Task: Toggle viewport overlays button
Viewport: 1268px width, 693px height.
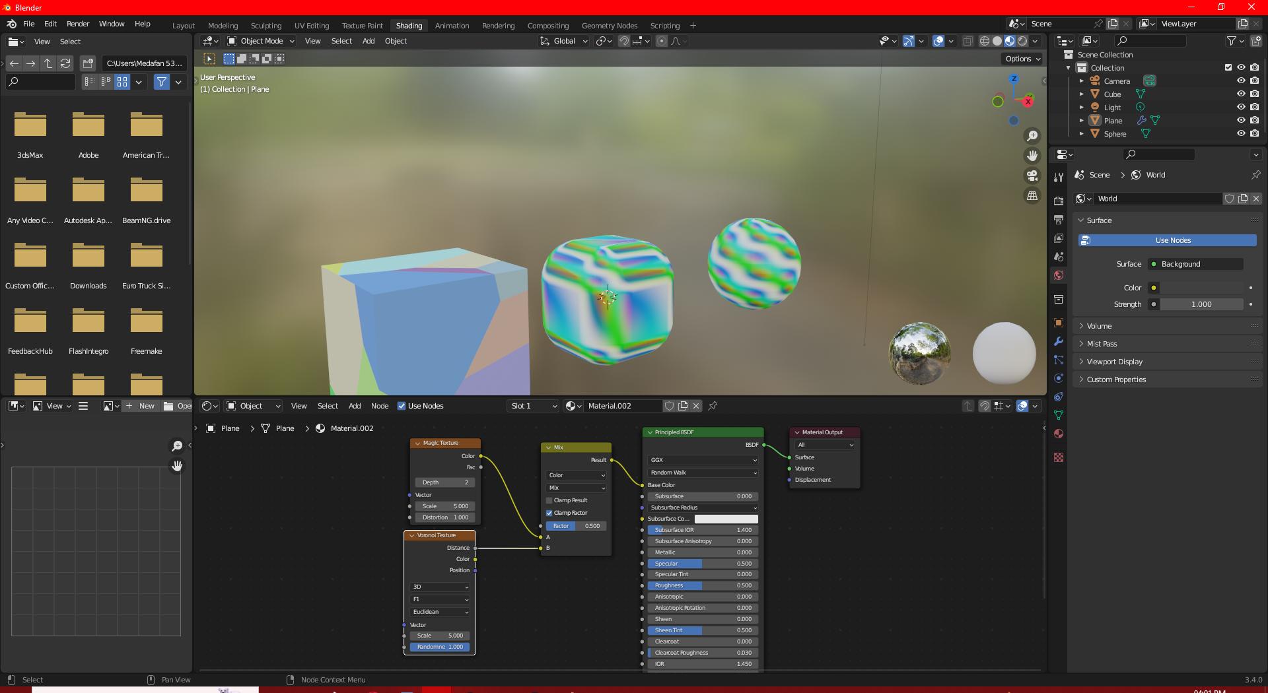Action: 938,41
